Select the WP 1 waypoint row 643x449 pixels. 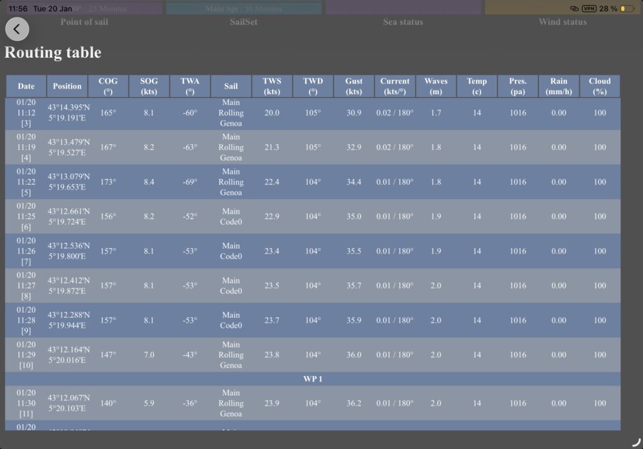point(312,379)
